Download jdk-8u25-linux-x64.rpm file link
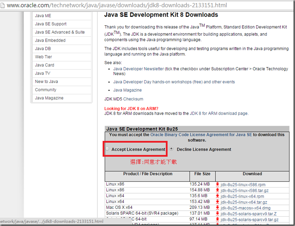The height and width of the screenshot is (226, 295). pos(242,196)
